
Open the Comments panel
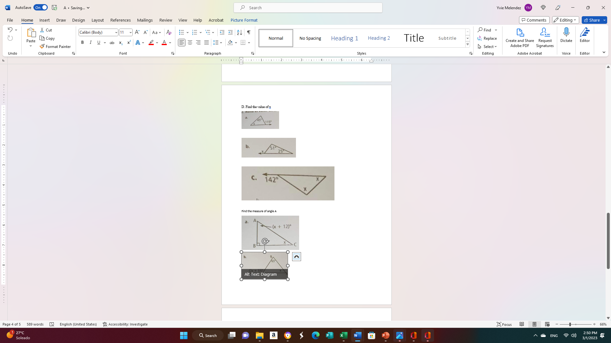coord(534,20)
